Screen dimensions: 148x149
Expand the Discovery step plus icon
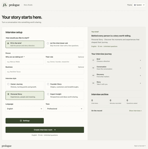pyautogui.click(x=140, y=76)
